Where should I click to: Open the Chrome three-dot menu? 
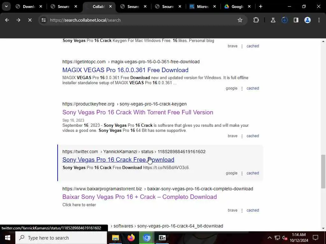(x=319, y=20)
